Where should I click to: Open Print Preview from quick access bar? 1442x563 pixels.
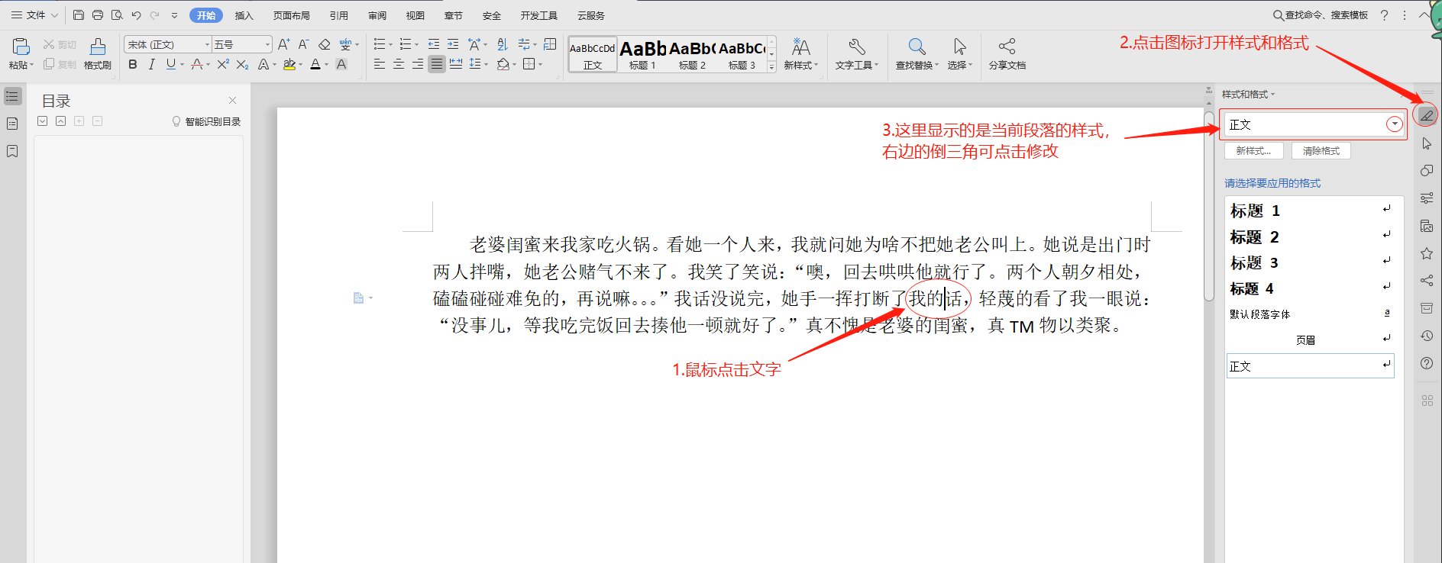pos(117,14)
